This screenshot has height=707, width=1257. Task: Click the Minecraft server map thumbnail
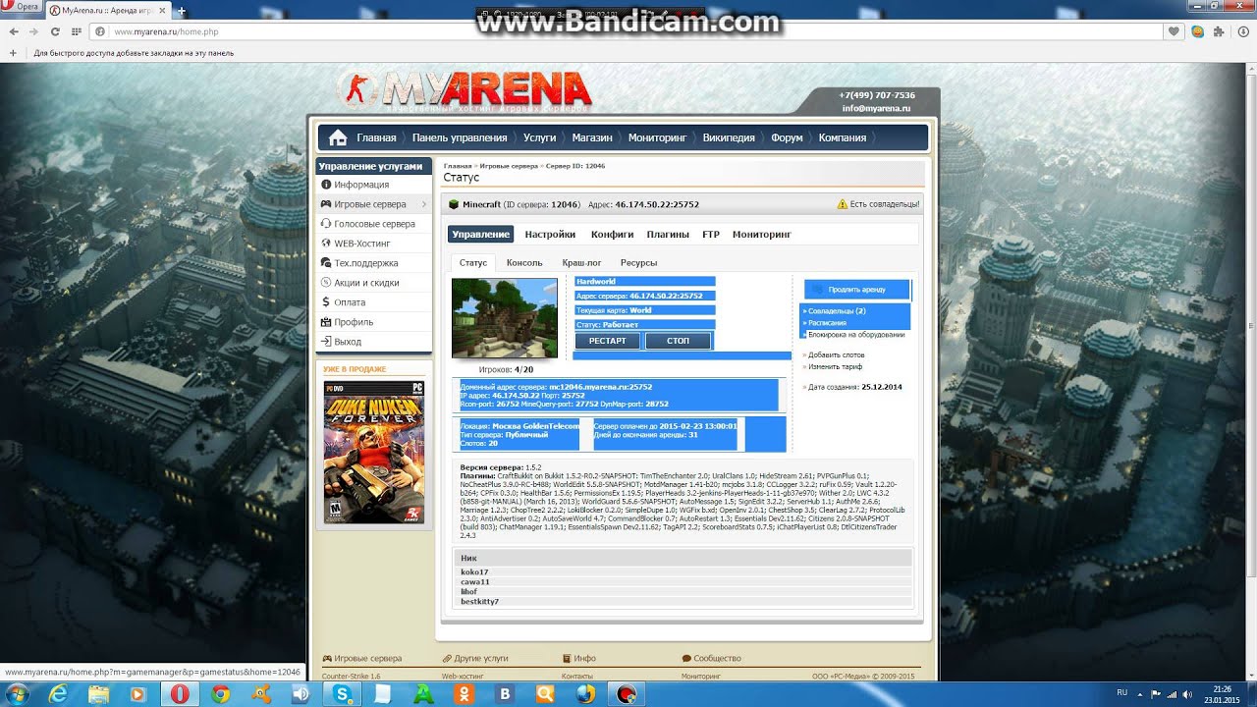click(505, 318)
